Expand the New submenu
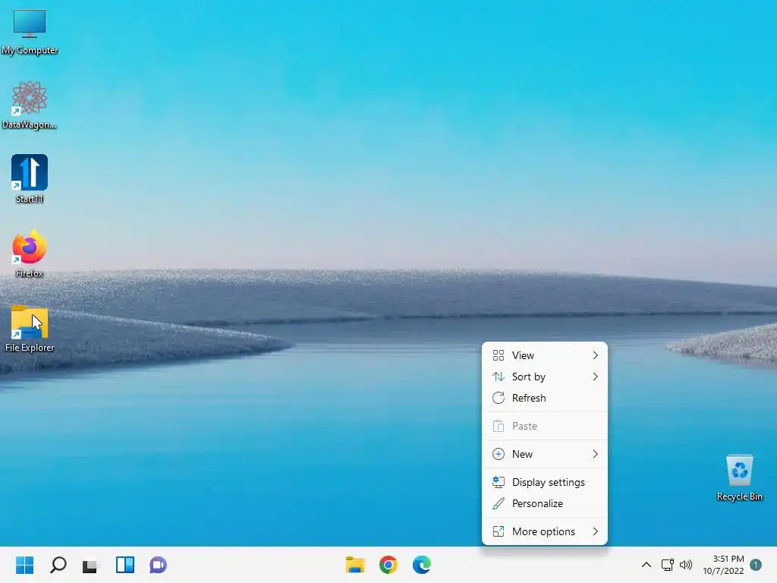 pos(545,454)
